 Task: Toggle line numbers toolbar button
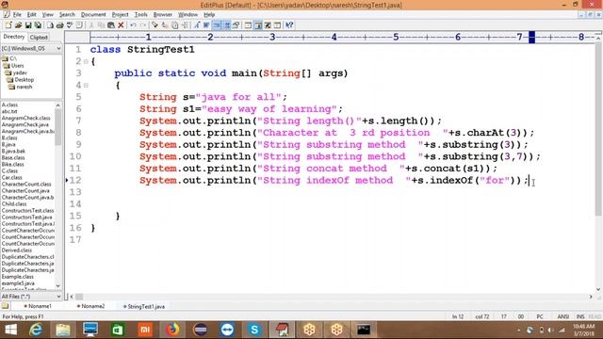[226, 25]
